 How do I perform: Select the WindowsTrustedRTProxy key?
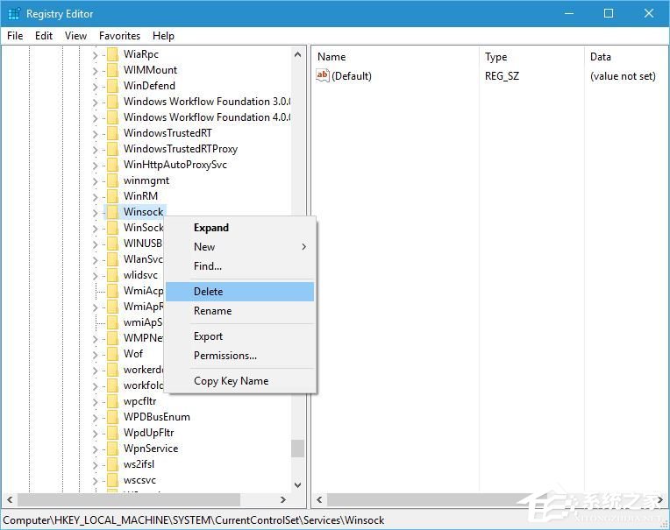(x=180, y=149)
